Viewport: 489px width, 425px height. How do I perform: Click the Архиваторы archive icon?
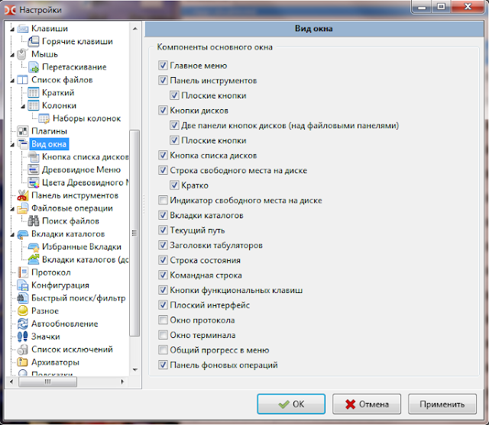click(22, 362)
